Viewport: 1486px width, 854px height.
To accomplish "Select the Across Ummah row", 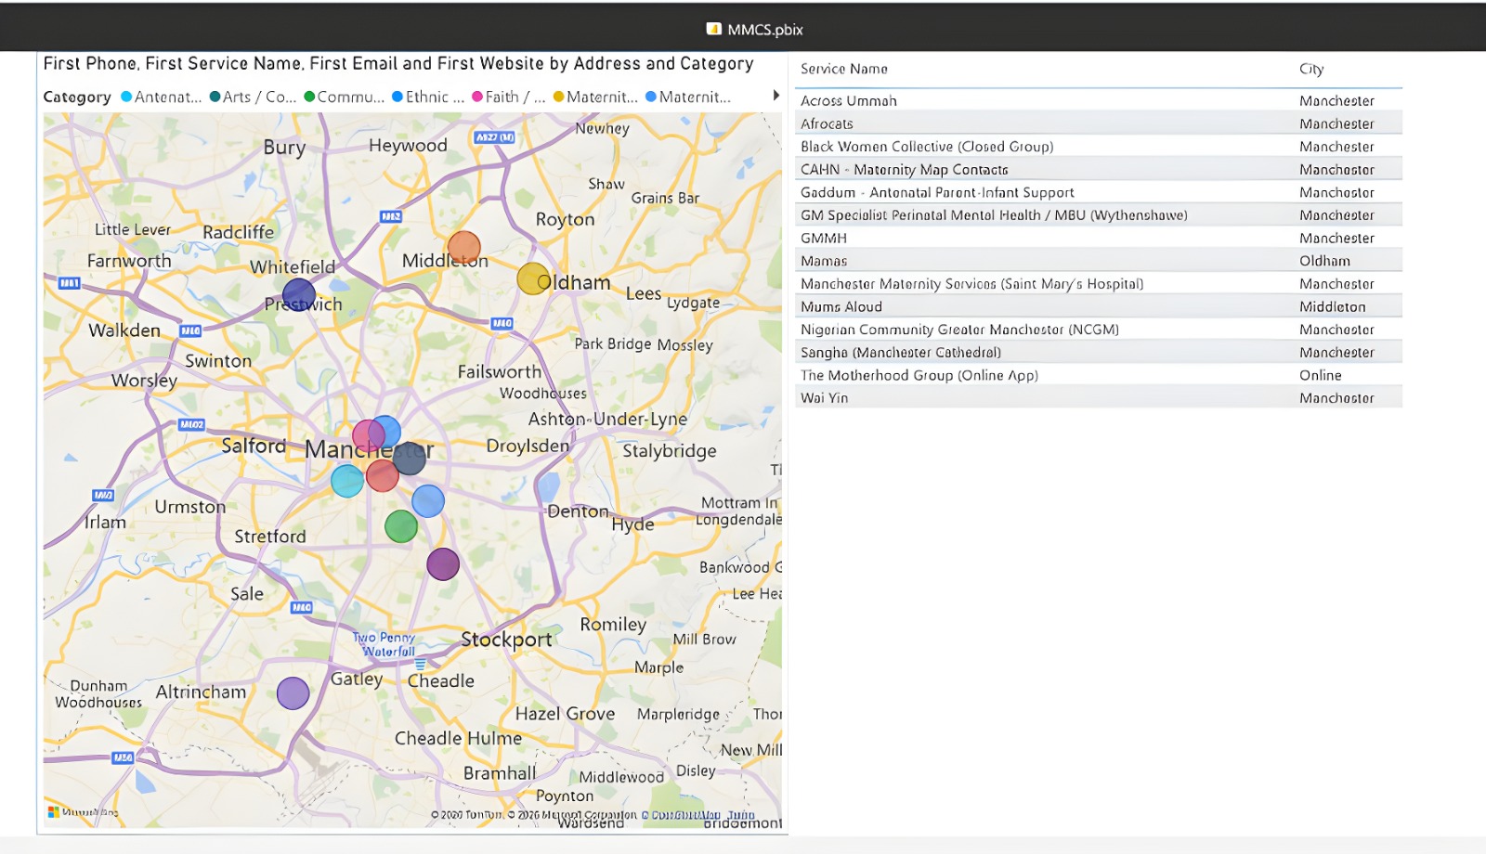I will (1099, 100).
